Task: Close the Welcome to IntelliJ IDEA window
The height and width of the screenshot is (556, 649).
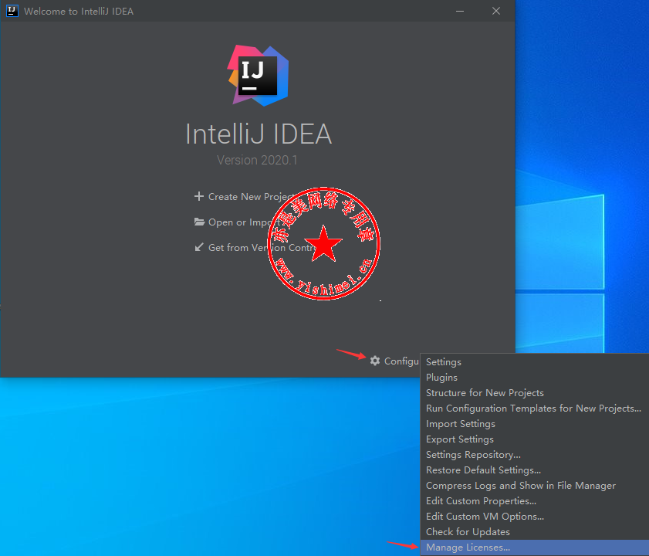Action: coord(496,11)
